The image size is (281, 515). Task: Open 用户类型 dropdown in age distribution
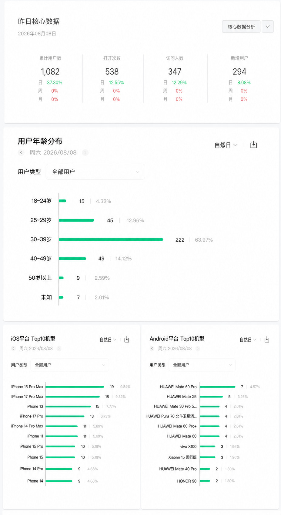click(95, 172)
